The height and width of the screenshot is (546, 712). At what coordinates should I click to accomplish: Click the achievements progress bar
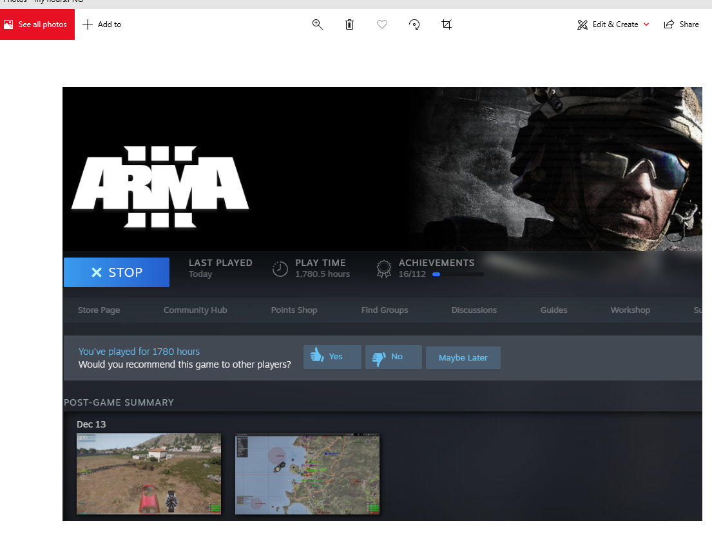pyautogui.click(x=457, y=274)
